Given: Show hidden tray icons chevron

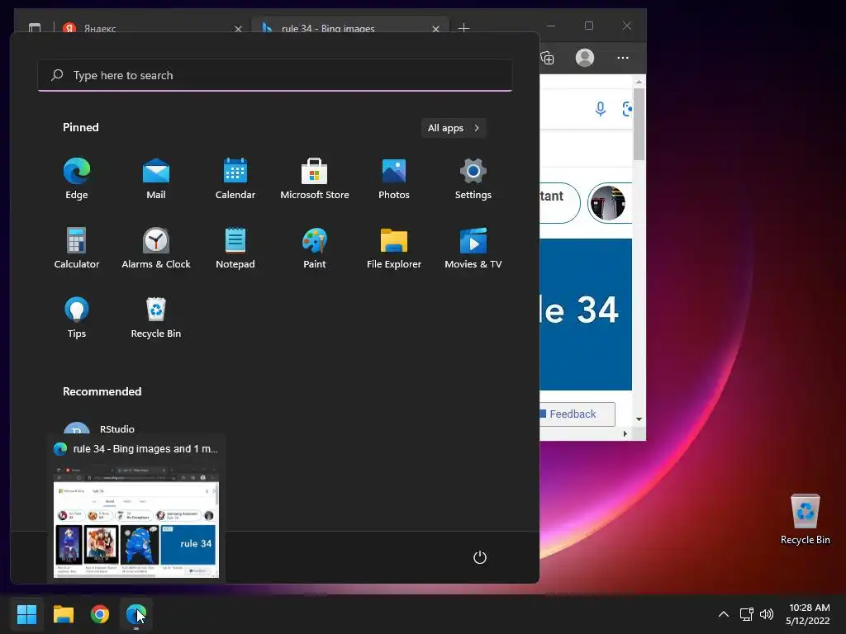Looking at the screenshot, I should point(724,614).
